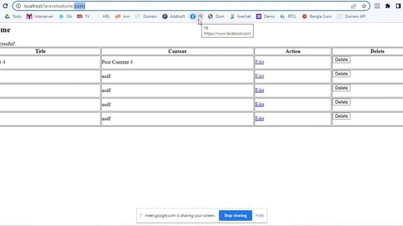Click Delete button in fourth table row
403x226 pixels.
(341, 102)
